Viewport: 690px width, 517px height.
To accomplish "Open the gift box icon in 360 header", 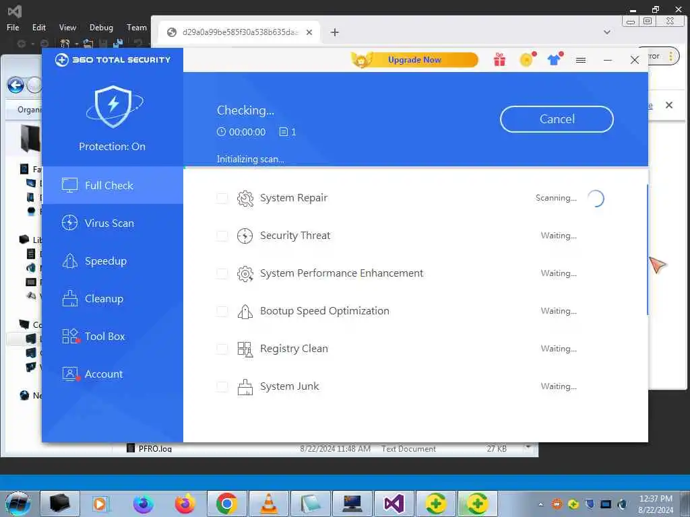I will click(x=499, y=59).
